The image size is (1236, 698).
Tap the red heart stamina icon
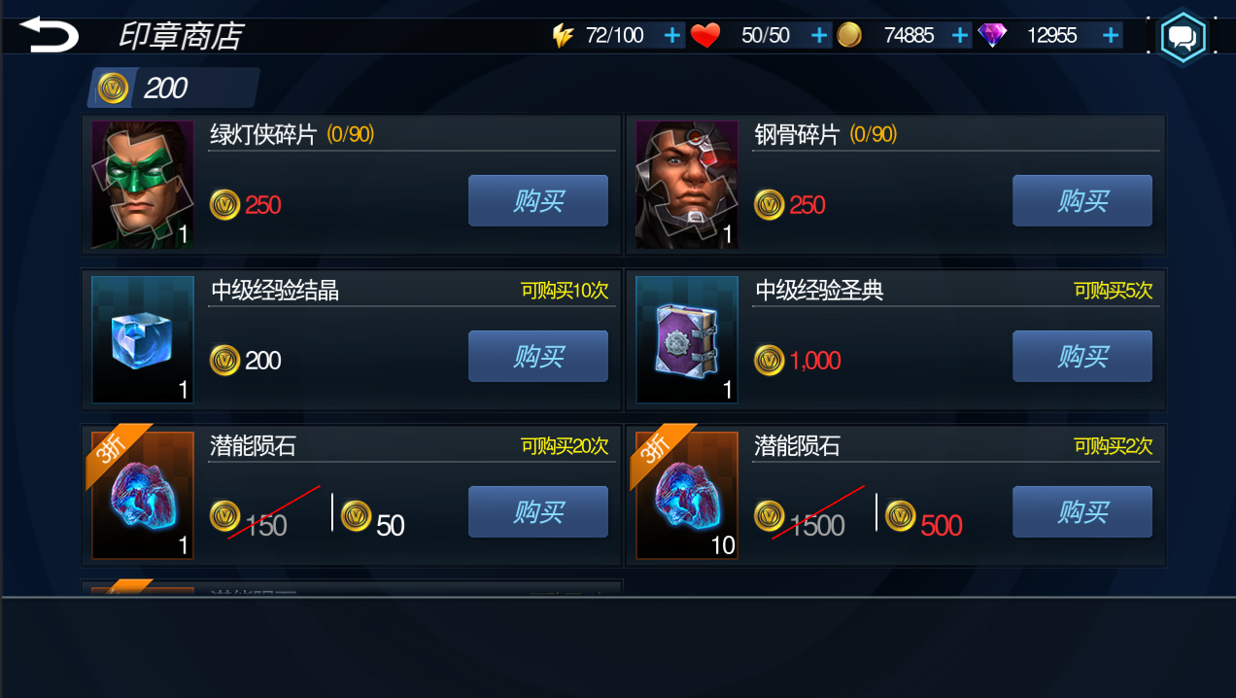click(705, 36)
